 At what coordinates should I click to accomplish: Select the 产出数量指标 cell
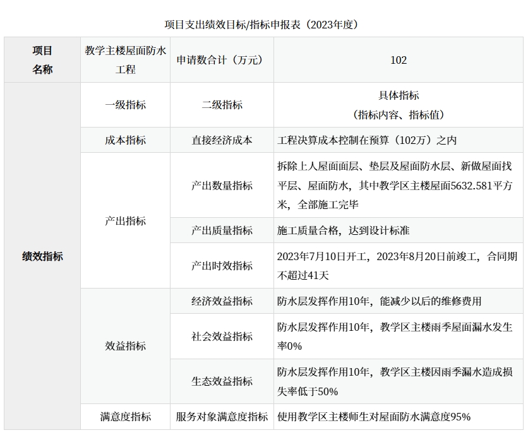[x=222, y=186]
